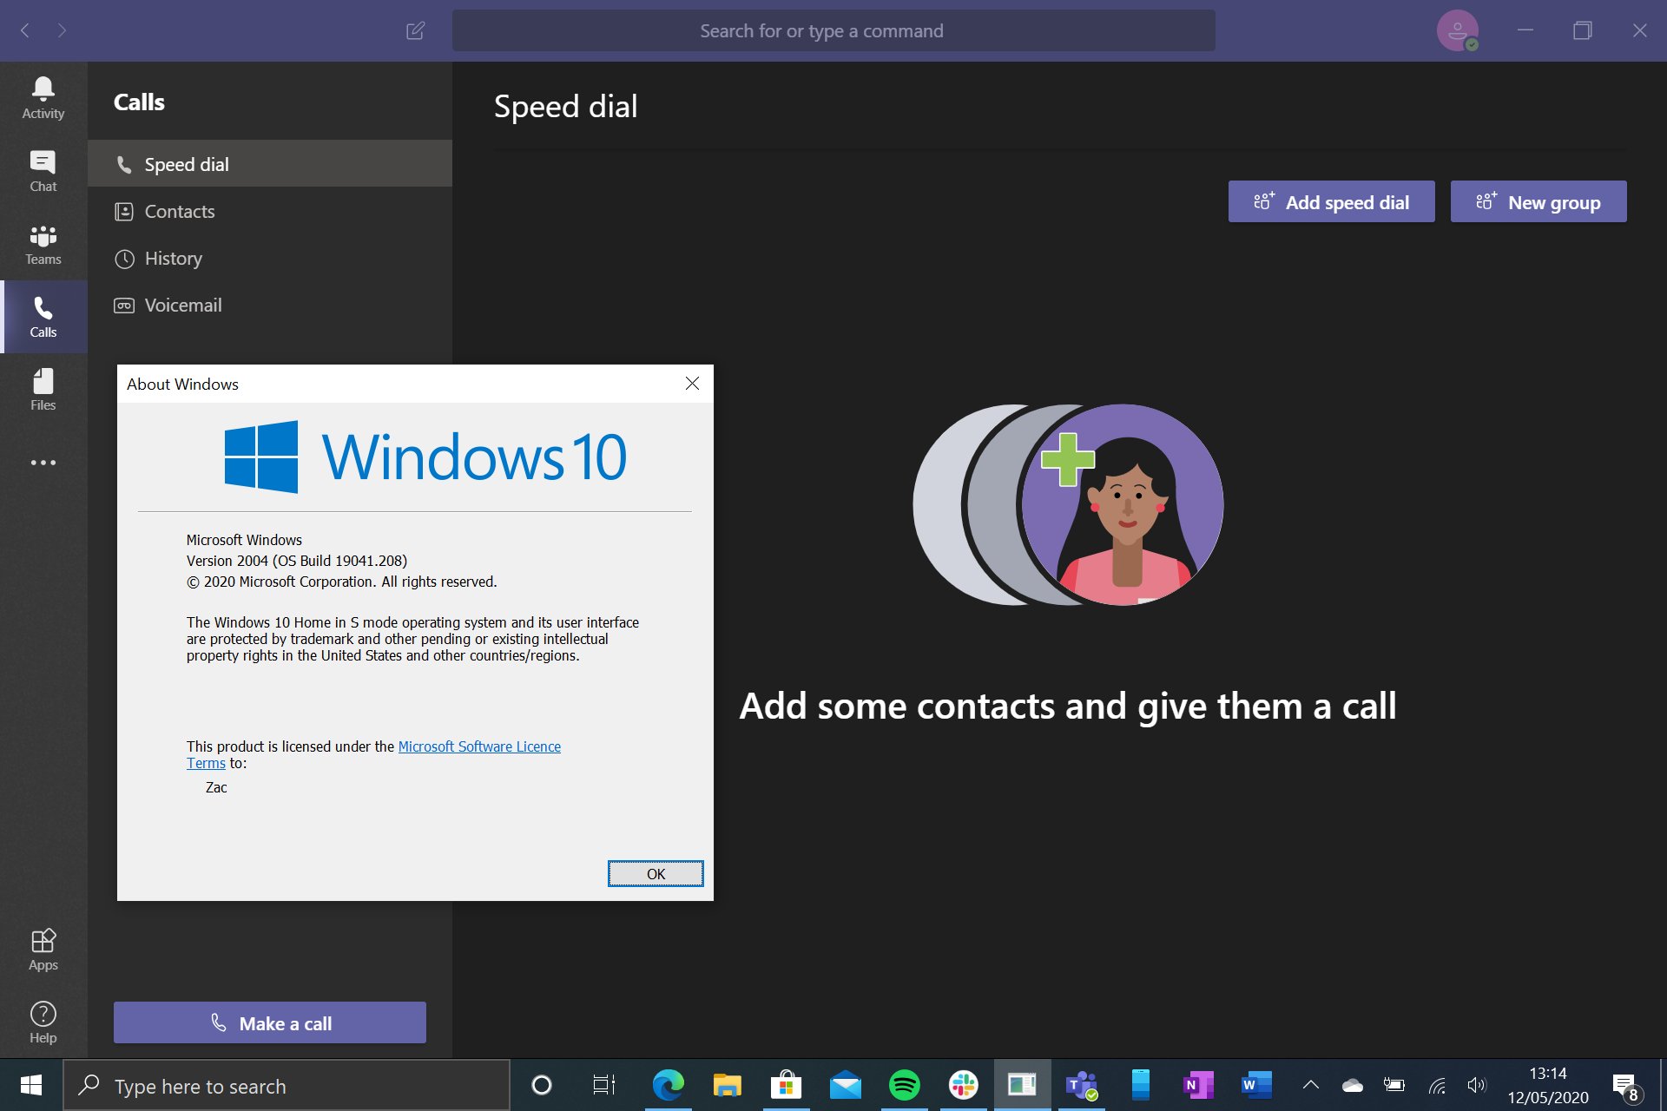Screen dimensions: 1667x1111
Task: Show more apps ellipsis in sidebar
Action: pyautogui.click(x=43, y=463)
